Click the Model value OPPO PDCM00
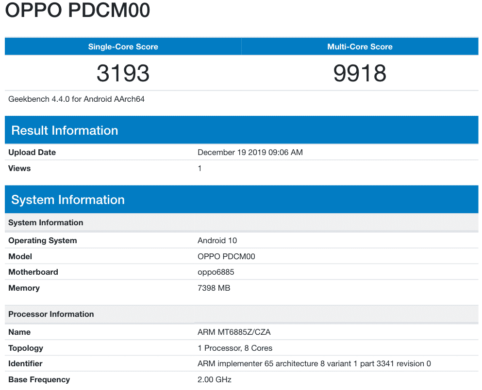This screenshot has width=482, height=390. click(226, 257)
